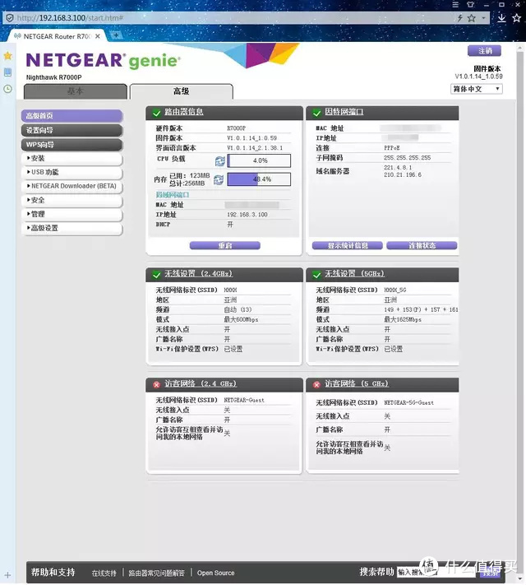Open the 因特网端口 heading link
The image size is (526, 585).
(344, 112)
